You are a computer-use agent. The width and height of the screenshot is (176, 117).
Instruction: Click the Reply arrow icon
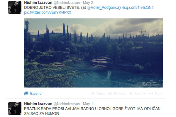93,93
